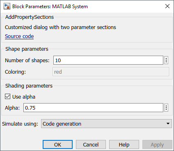
Task: Confirm with the OK button
Action: pos(57,144)
